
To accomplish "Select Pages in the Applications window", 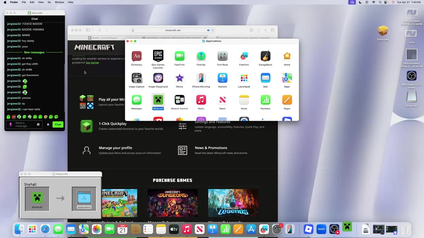I will pyautogui.click(x=287, y=100).
